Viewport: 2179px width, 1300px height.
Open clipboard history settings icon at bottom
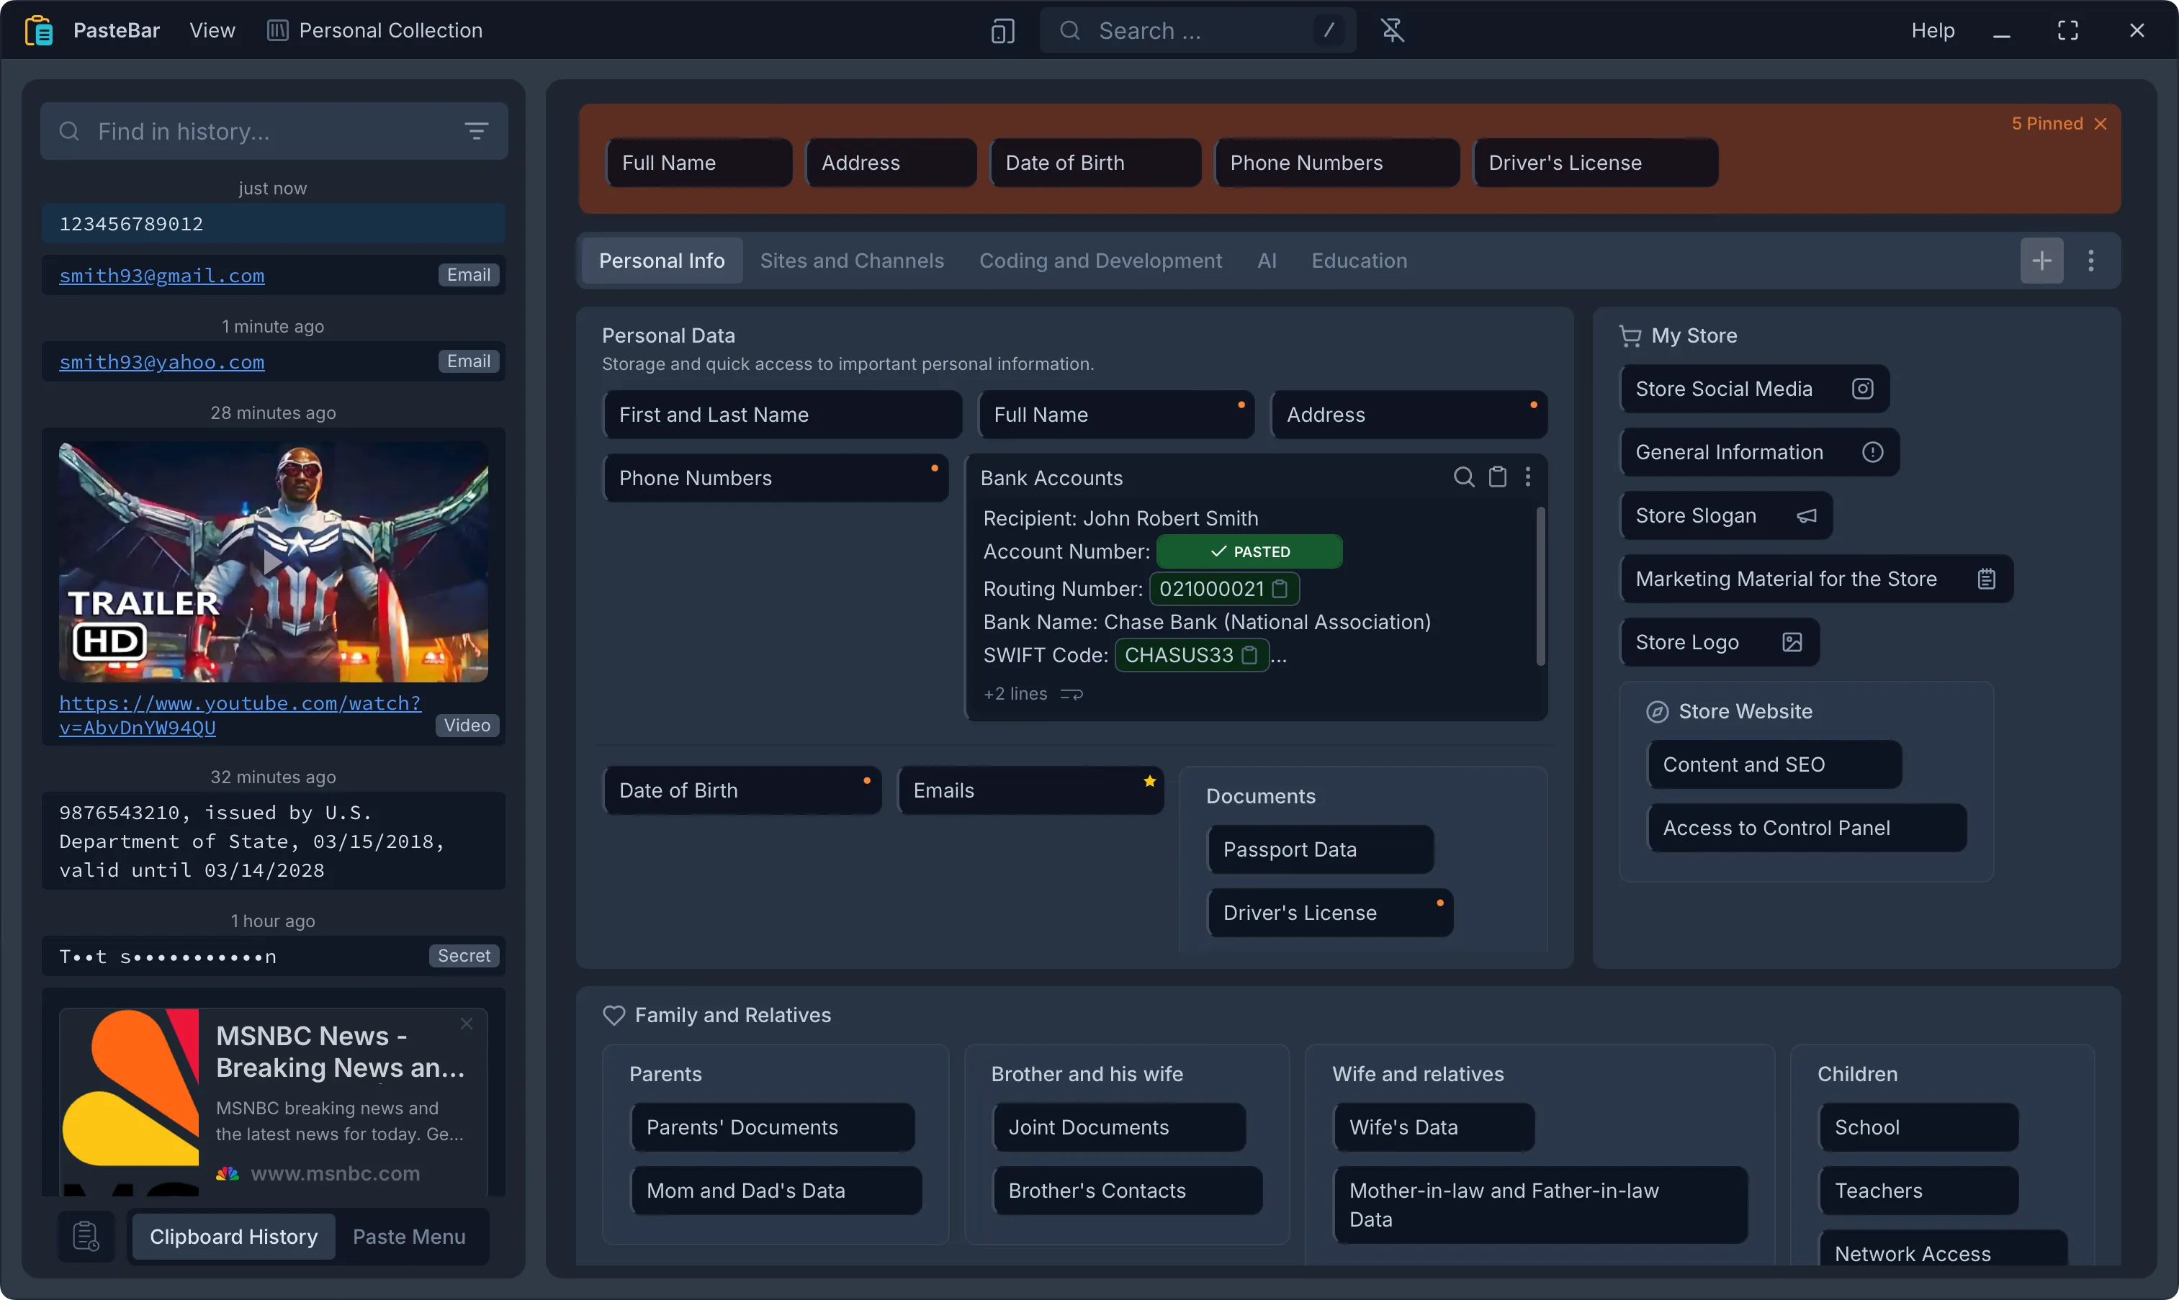(x=85, y=1236)
